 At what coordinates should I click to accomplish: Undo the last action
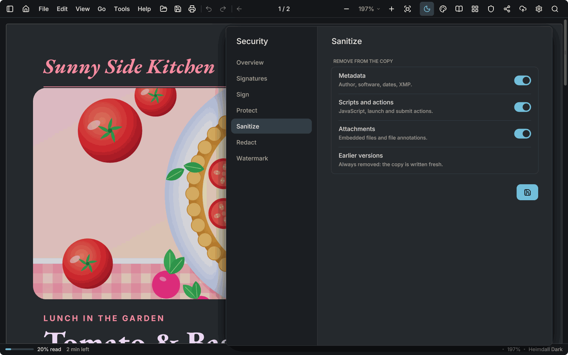(x=209, y=9)
